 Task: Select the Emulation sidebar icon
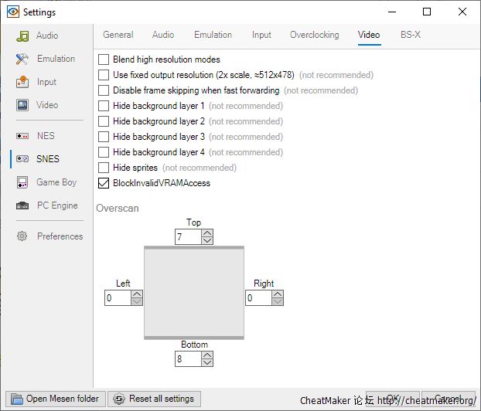pos(22,59)
